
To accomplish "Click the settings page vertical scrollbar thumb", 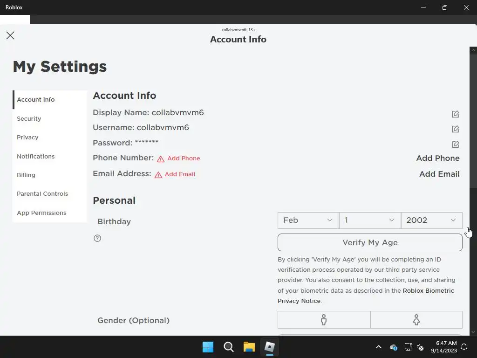I will tap(473, 121).
